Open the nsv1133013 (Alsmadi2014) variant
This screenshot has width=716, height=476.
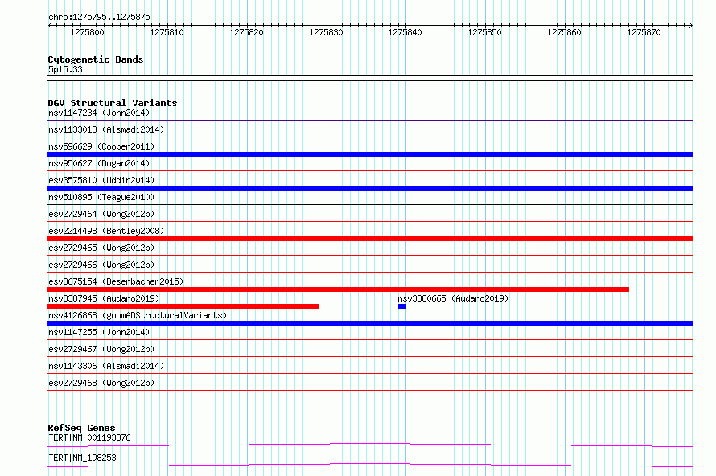106,129
